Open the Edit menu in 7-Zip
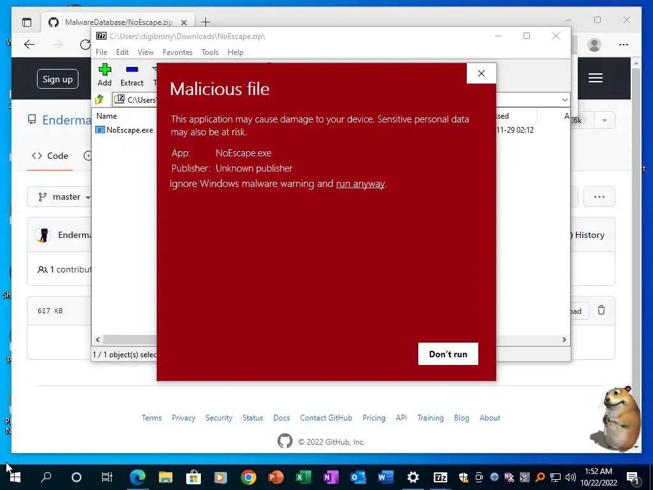 [122, 52]
